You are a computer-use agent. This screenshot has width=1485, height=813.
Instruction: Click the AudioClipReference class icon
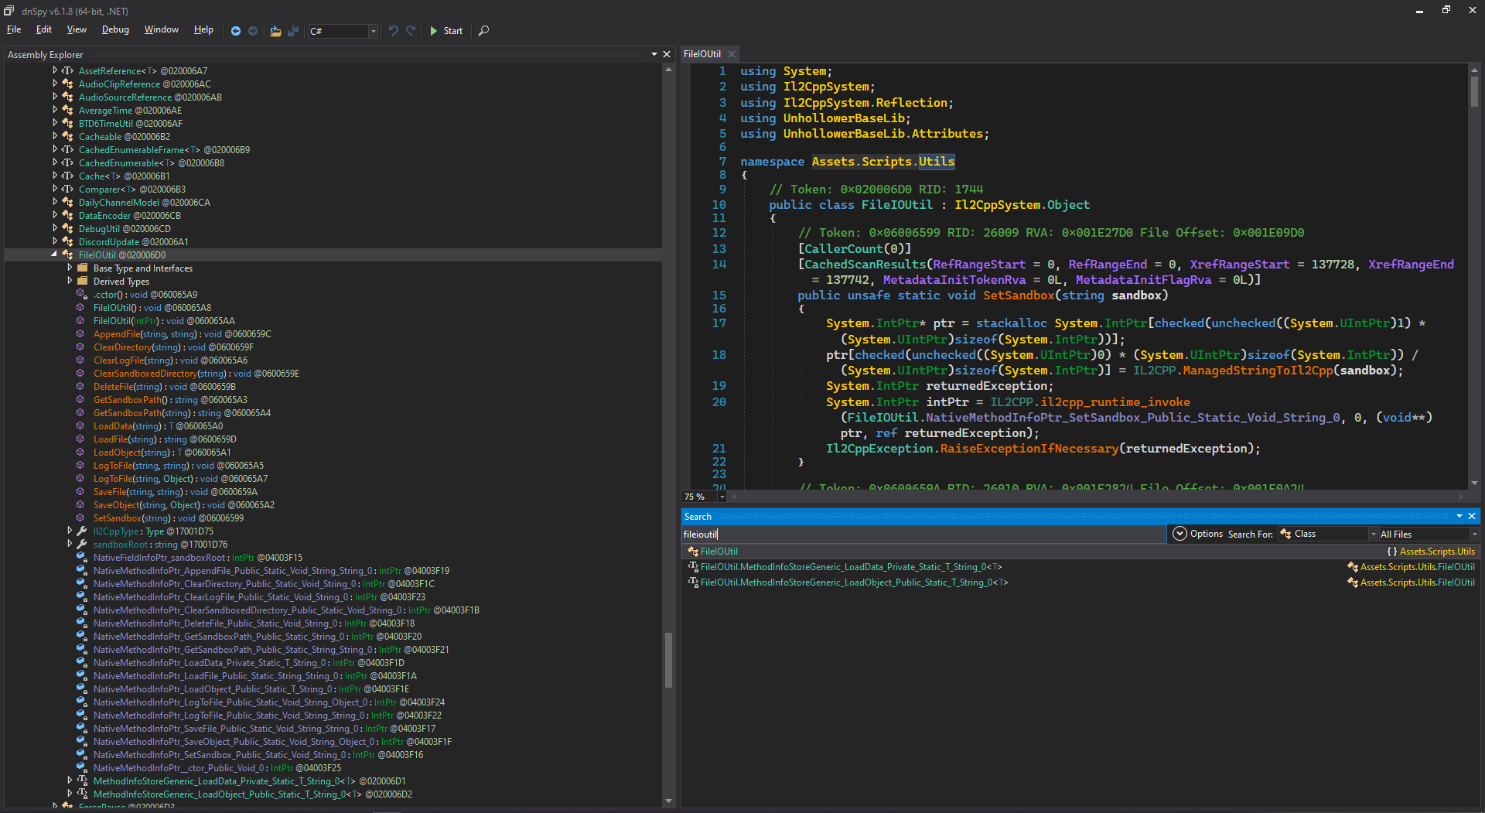tap(67, 84)
